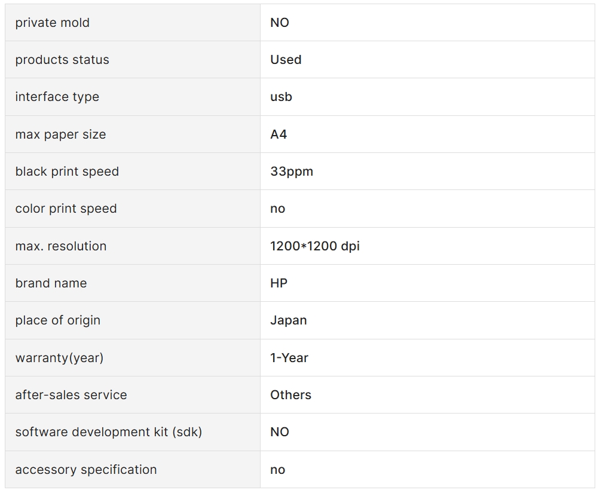Image resolution: width=603 pixels, height=493 pixels.
Task: Select the 'usb' interface value
Action: pyautogui.click(x=281, y=97)
